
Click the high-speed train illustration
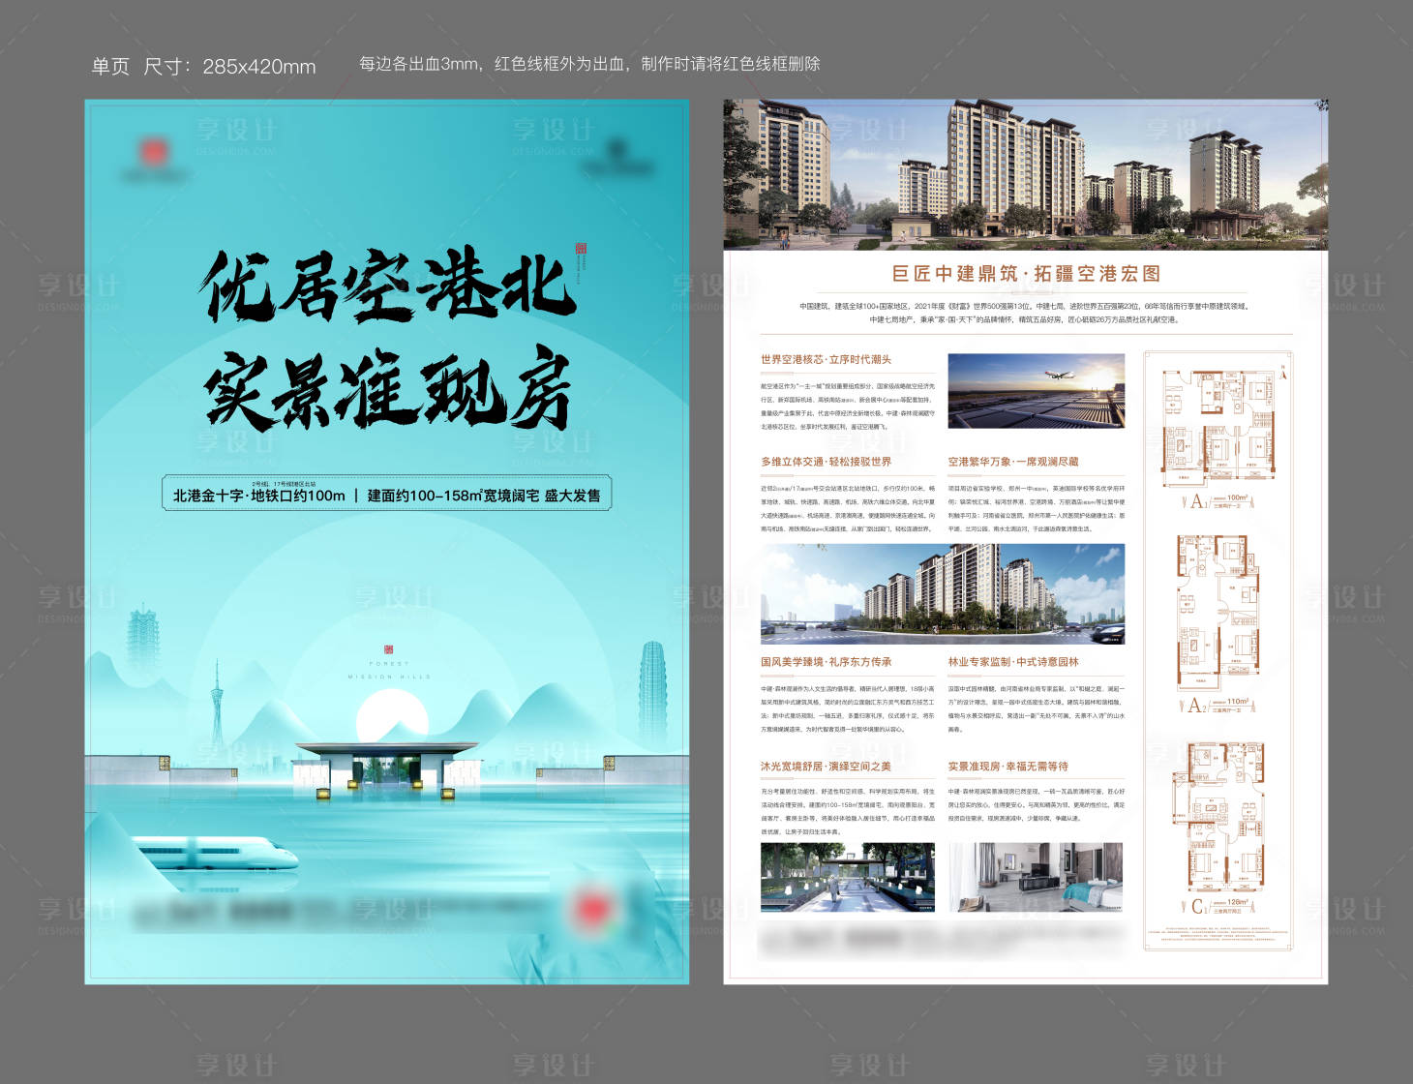coord(215,855)
